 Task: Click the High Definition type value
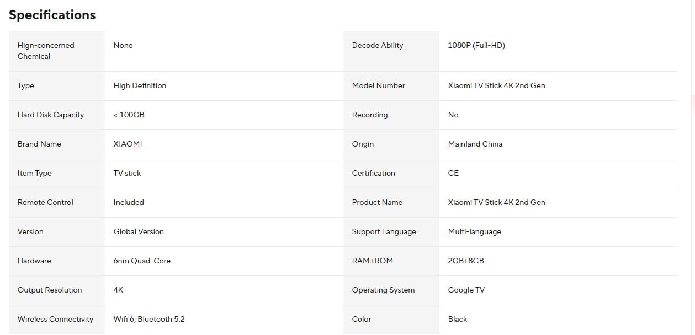(x=140, y=85)
